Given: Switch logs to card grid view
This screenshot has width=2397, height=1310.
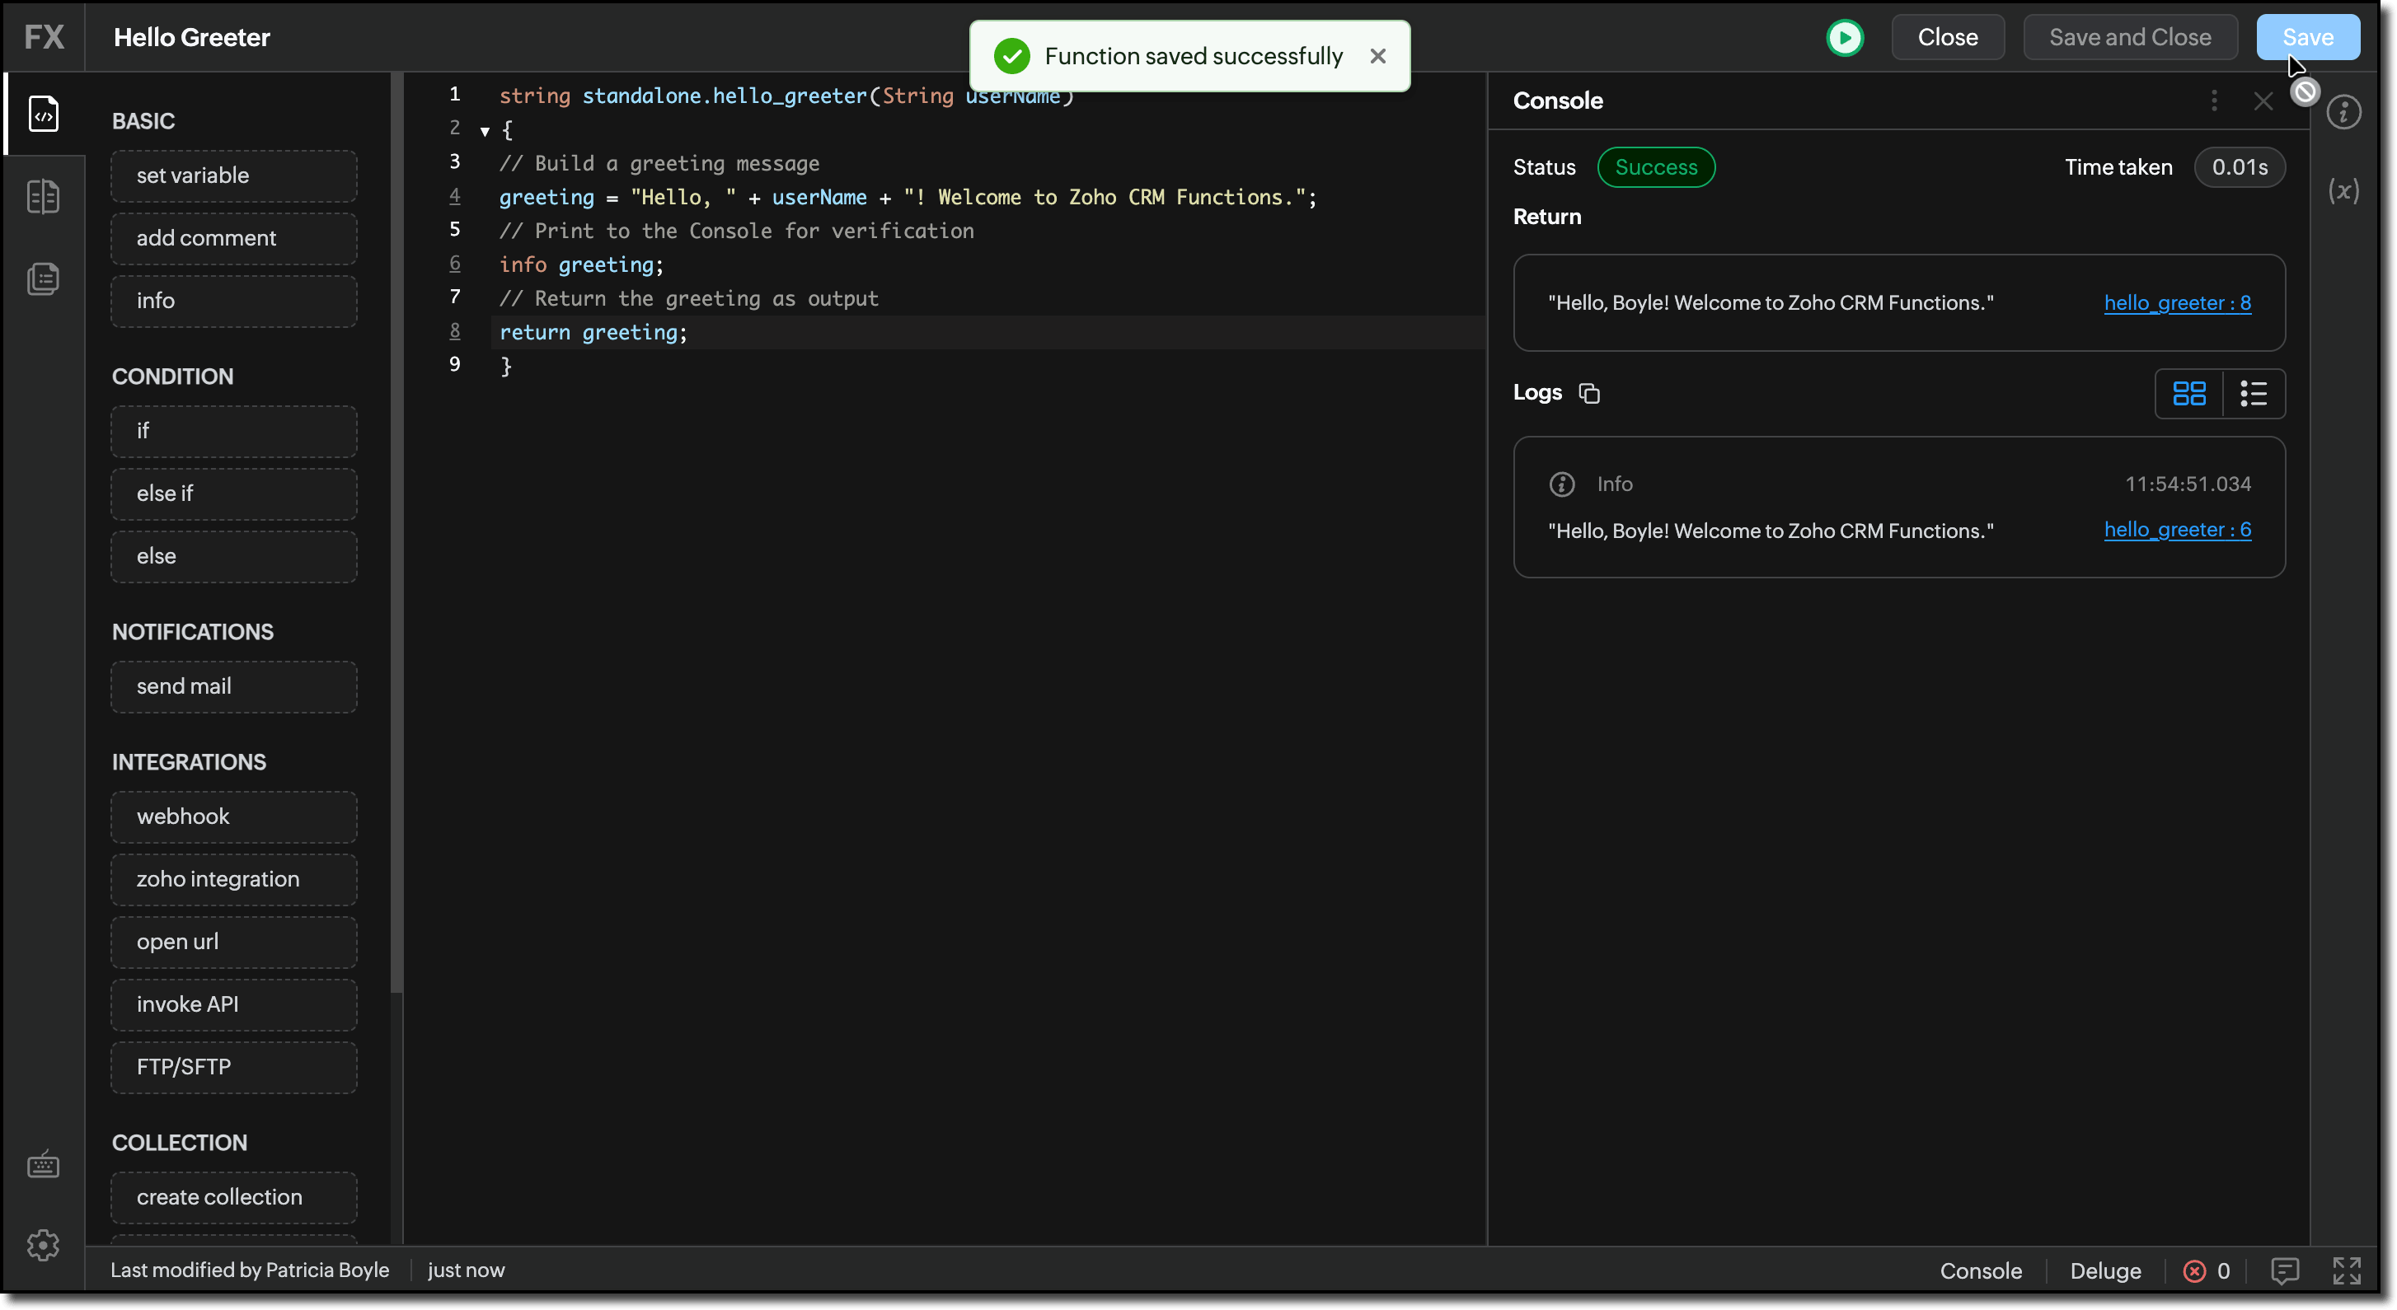Looking at the screenshot, I should click(2188, 394).
